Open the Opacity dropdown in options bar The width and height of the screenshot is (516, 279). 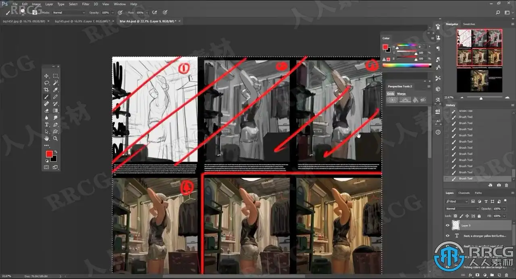112,12
